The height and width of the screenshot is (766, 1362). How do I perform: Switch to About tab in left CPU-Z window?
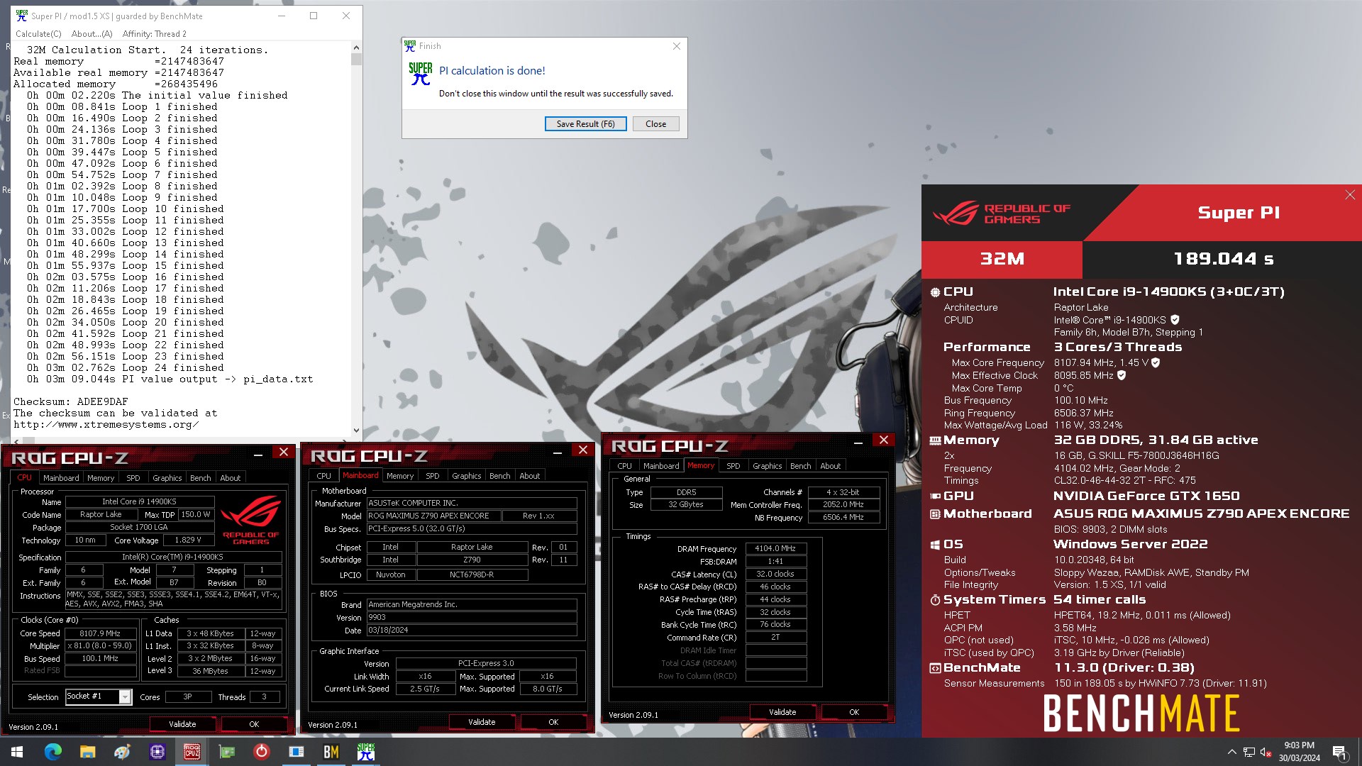tap(231, 478)
